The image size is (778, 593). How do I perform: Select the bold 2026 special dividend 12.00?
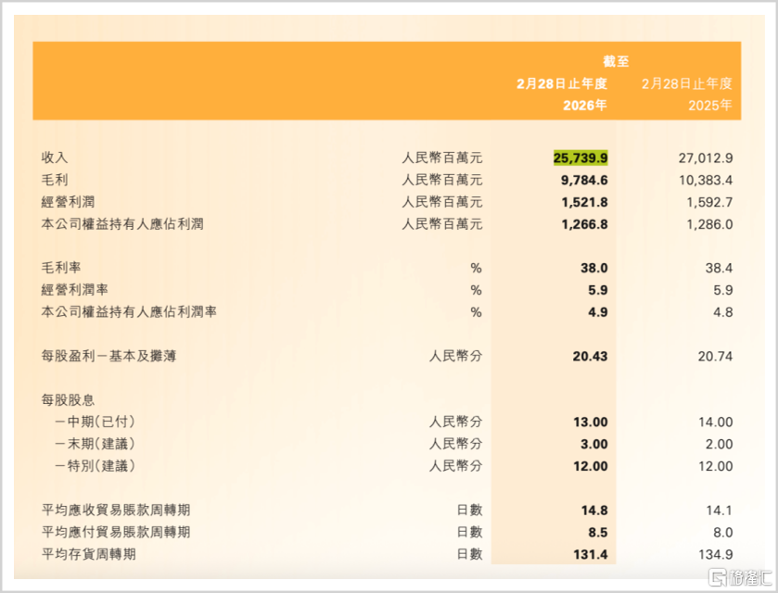[x=591, y=467]
